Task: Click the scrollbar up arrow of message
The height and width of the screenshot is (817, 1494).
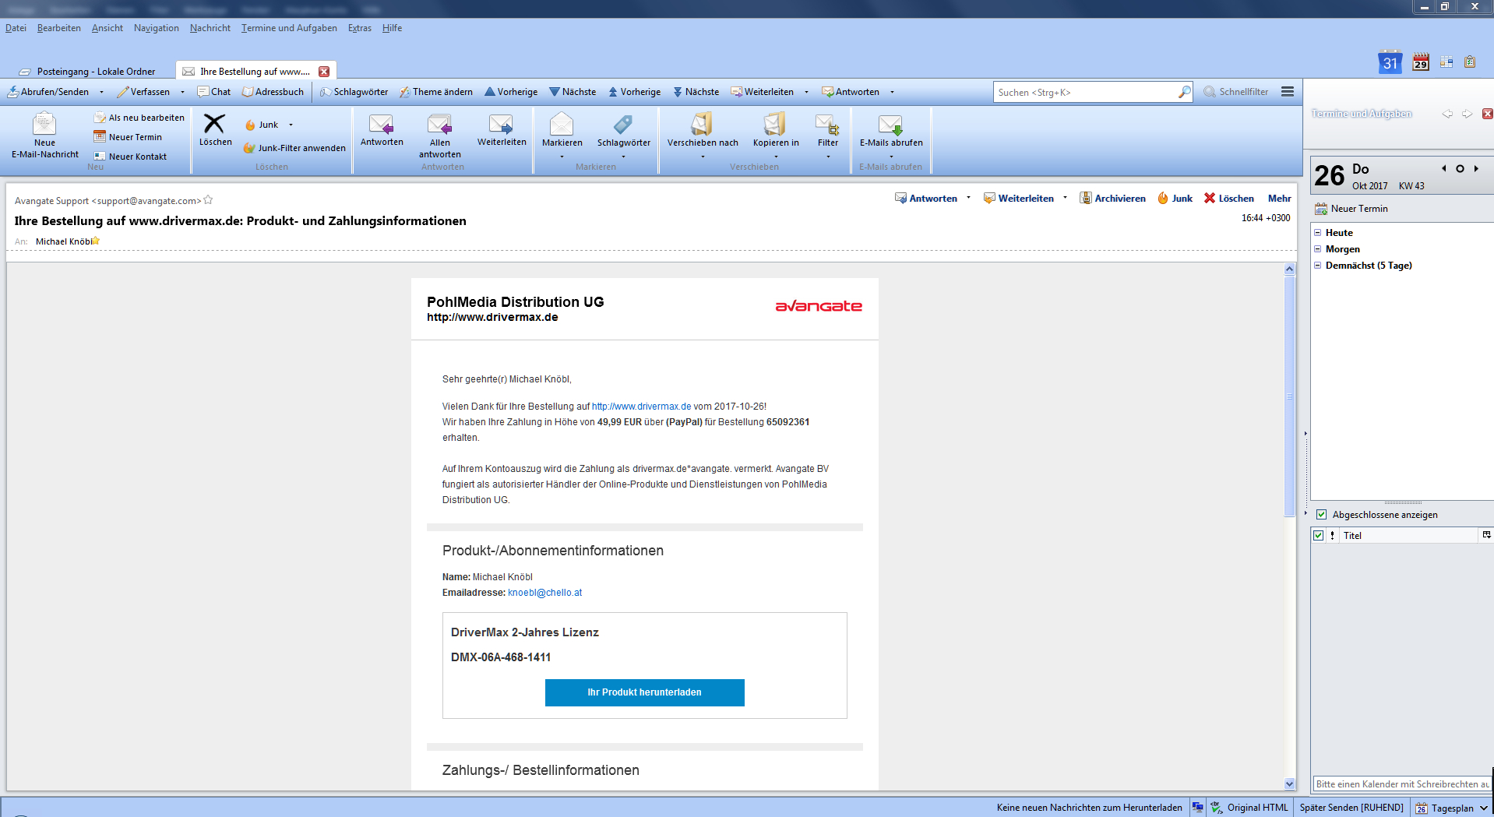Action: [x=1289, y=269]
